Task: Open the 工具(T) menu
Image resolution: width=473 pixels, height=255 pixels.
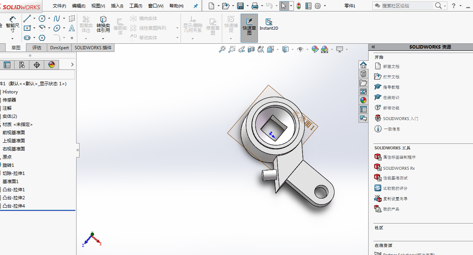Action: (x=136, y=6)
